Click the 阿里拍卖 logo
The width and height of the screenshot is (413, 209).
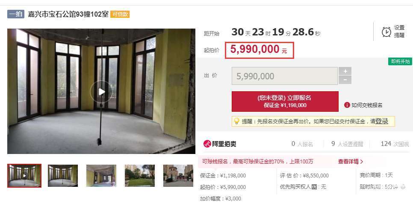(x=220, y=144)
